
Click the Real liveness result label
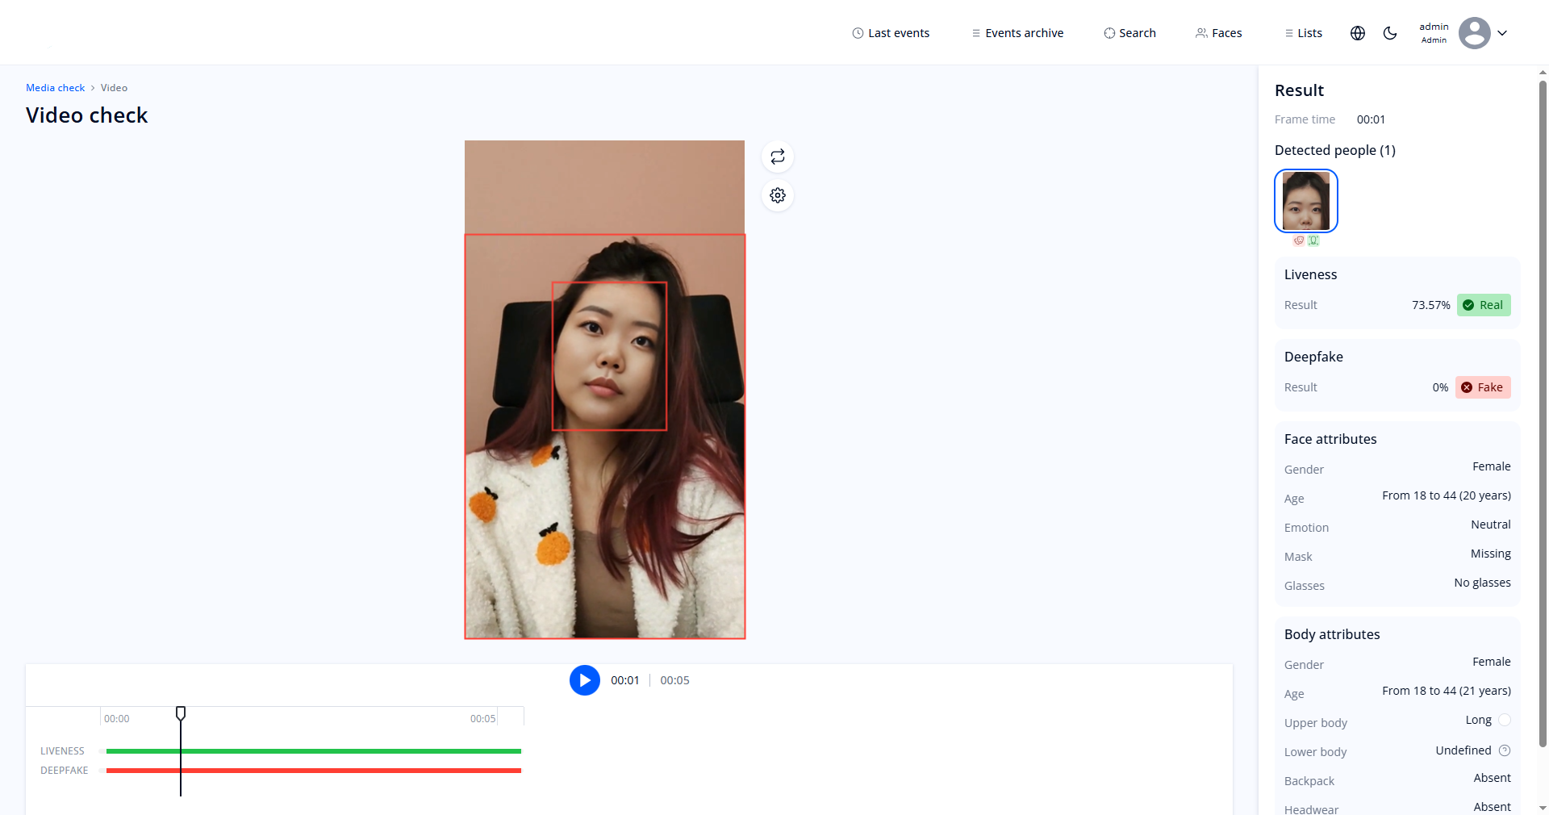[x=1484, y=305]
